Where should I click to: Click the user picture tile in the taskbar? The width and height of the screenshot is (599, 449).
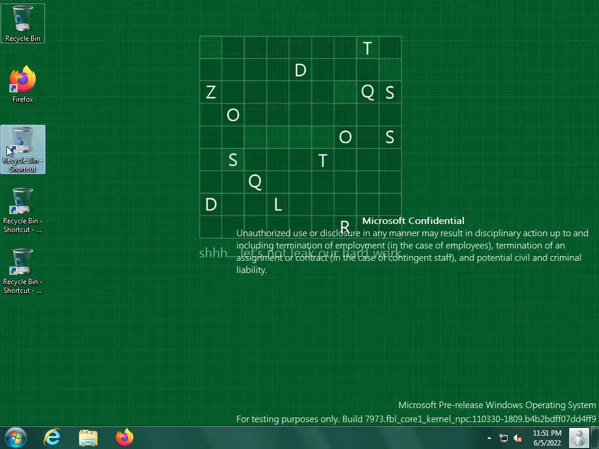(x=579, y=437)
